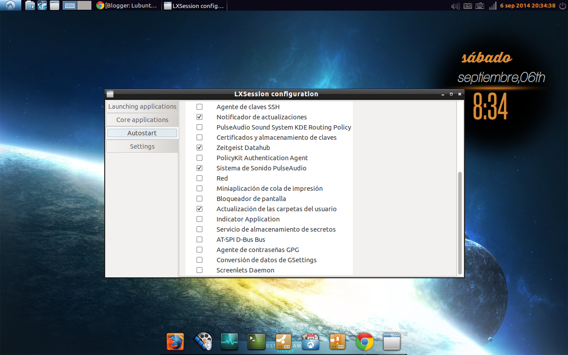
Task: Launch Google Chrome from the dock
Action: (x=364, y=342)
